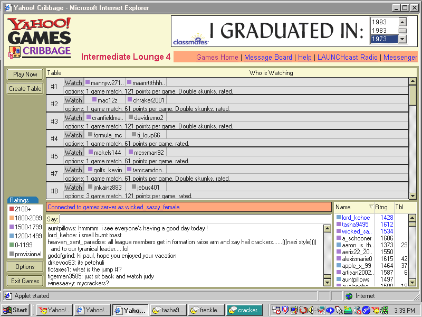The height and width of the screenshot is (317, 422).
Task: Click the player list scroll down arrow
Action: click(412, 283)
